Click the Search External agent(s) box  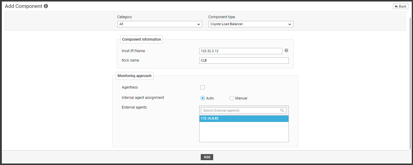click(x=244, y=110)
